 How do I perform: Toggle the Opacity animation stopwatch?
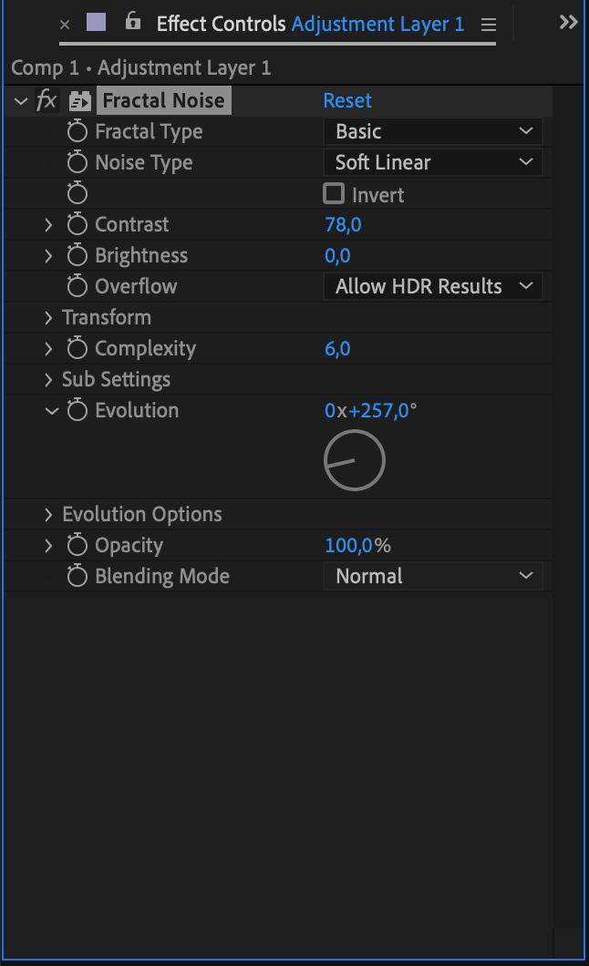click(77, 545)
